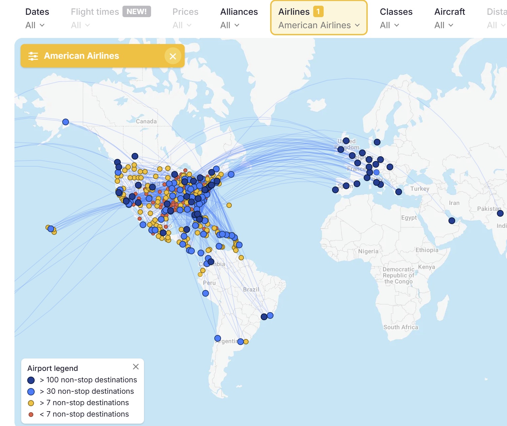507x426 pixels.
Task: Close the Airport legend panel
Action: tap(136, 367)
